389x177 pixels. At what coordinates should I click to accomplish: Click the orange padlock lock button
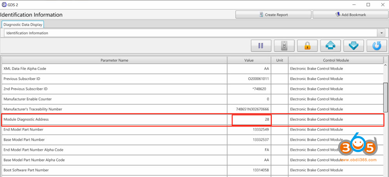pos(307,46)
